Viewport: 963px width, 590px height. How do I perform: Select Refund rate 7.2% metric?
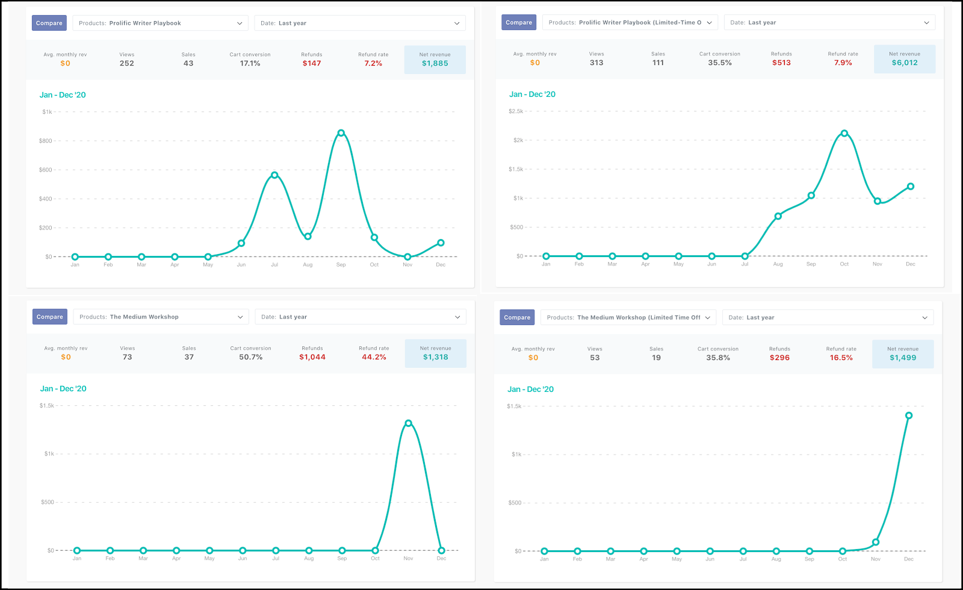coord(373,60)
